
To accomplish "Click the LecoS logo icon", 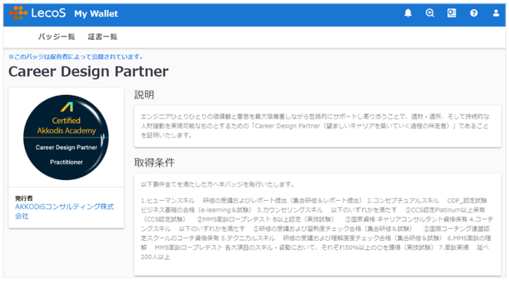I will pyautogui.click(x=18, y=13).
